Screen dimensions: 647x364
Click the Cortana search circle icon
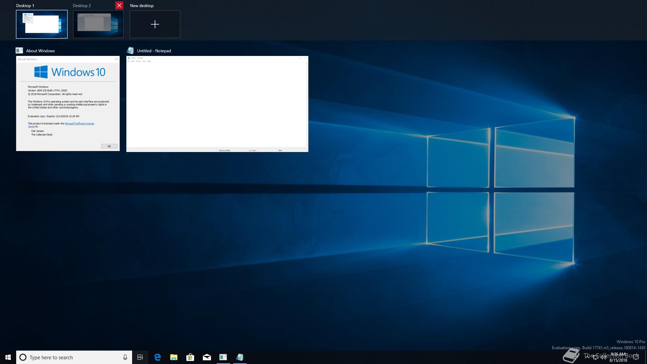(x=23, y=357)
